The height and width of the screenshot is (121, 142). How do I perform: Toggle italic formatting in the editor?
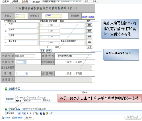coord(30,113)
